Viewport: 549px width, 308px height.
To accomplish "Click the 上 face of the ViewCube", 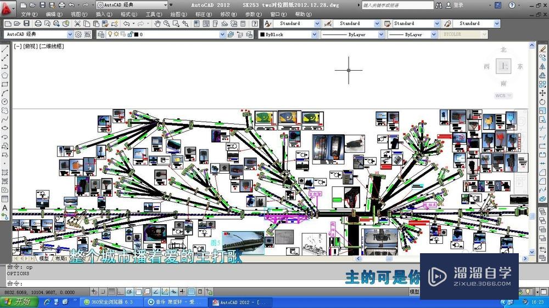I will pos(503,66).
